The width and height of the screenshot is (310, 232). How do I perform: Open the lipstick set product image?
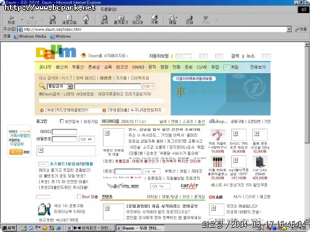point(218,162)
